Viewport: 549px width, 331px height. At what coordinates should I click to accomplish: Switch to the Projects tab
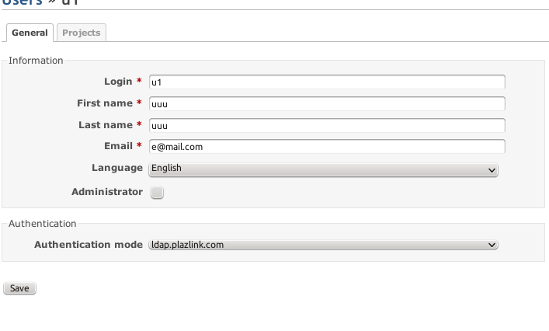pyautogui.click(x=82, y=33)
